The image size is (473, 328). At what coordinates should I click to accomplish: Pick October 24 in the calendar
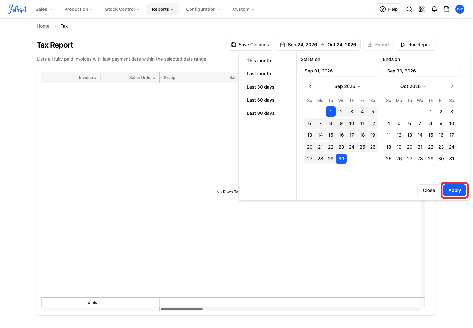[452, 147]
